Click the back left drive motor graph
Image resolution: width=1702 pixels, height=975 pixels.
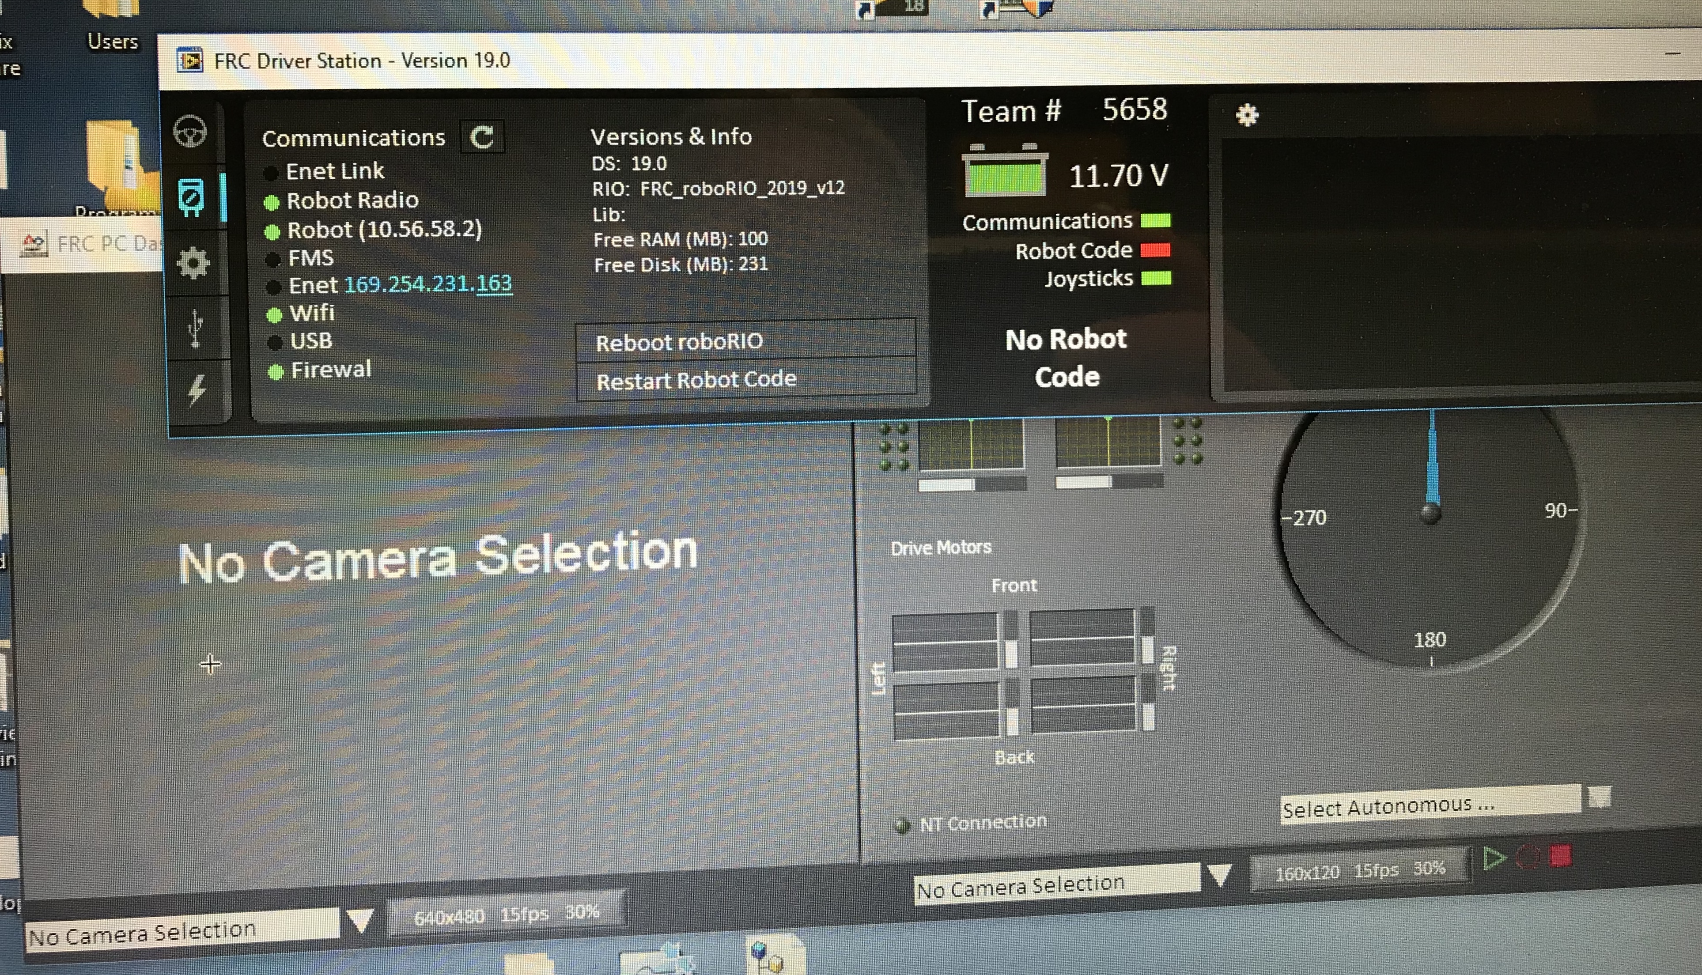click(947, 710)
